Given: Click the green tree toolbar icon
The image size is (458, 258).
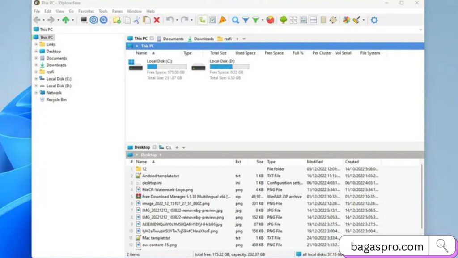Looking at the screenshot, I should (x=283, y=20).
